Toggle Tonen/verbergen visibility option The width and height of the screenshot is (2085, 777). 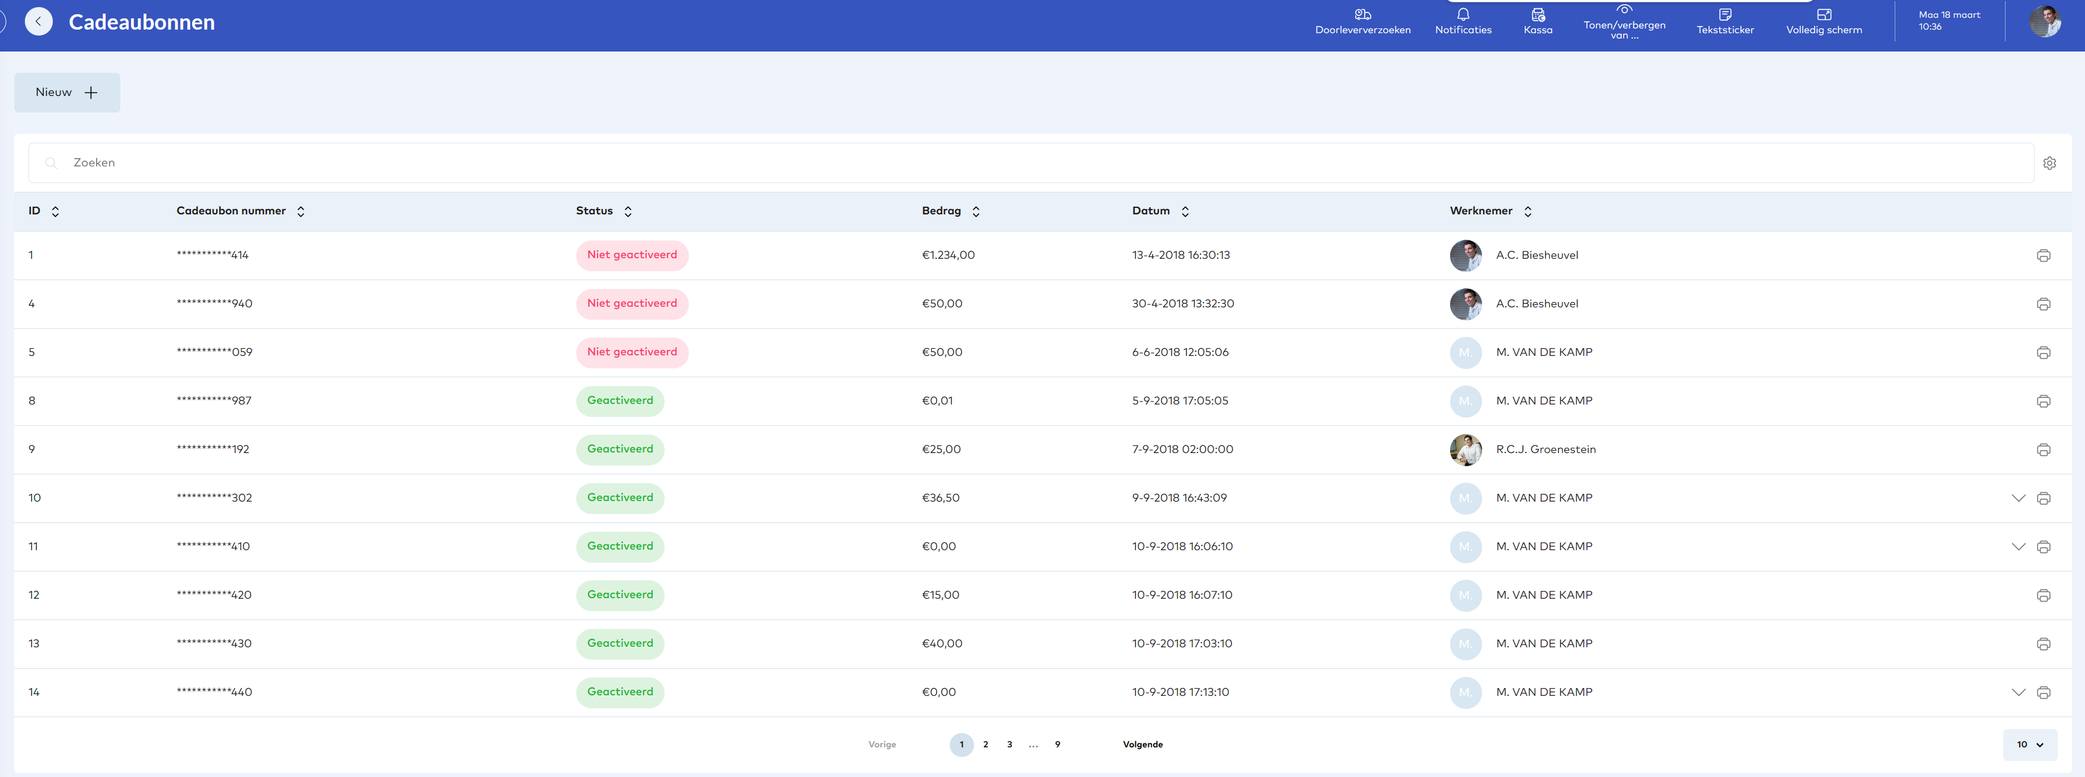(1624, 22)
